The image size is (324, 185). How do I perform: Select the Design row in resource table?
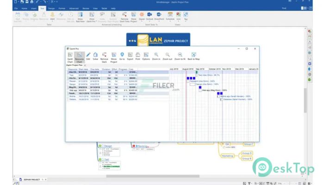[x=118, y=84]
